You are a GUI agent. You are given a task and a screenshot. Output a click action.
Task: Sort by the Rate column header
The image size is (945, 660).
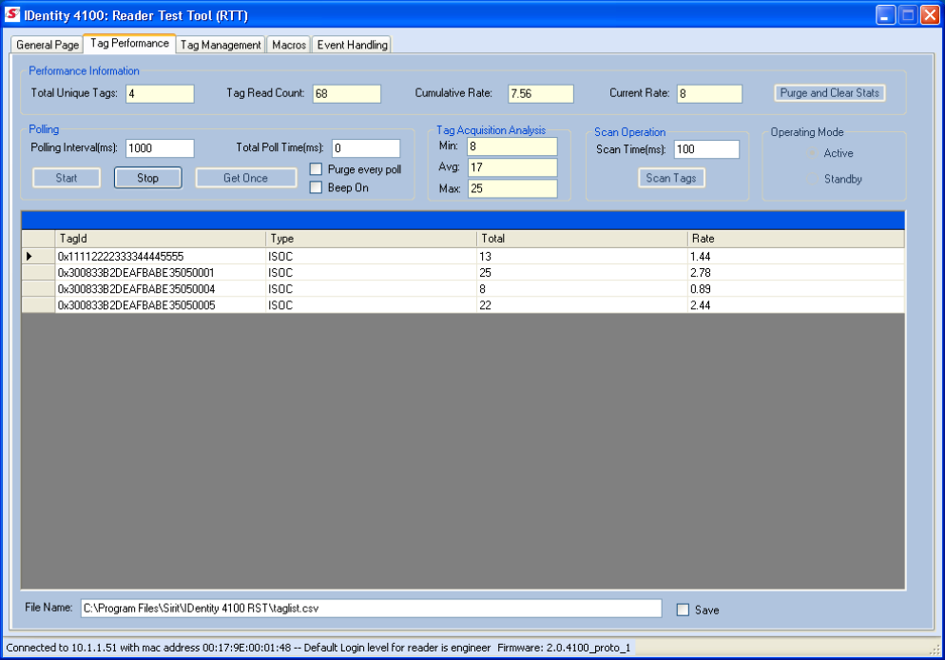(x=796, y=239)
